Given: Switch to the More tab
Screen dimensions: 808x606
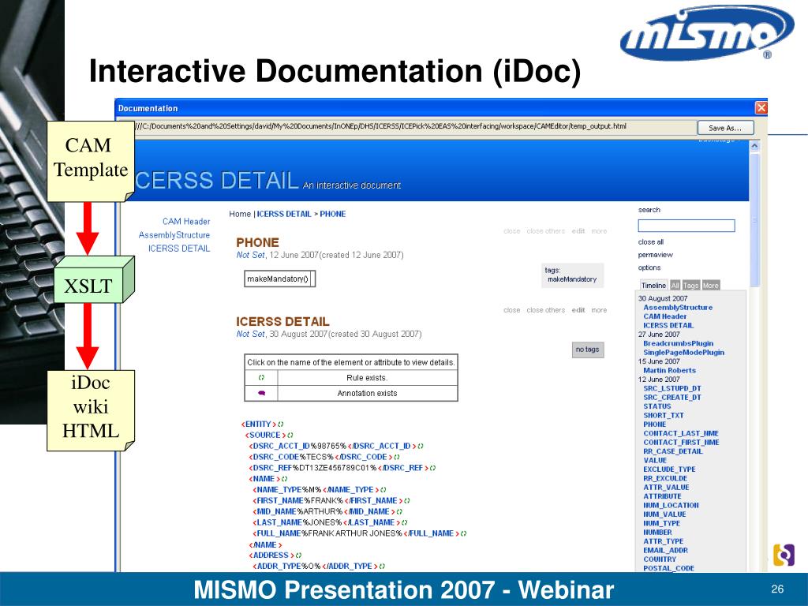Looking at the screenshot, I should pos(710,285).
